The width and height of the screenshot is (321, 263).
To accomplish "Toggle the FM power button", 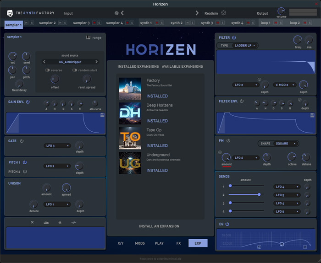I will click(x=228, y=141).
